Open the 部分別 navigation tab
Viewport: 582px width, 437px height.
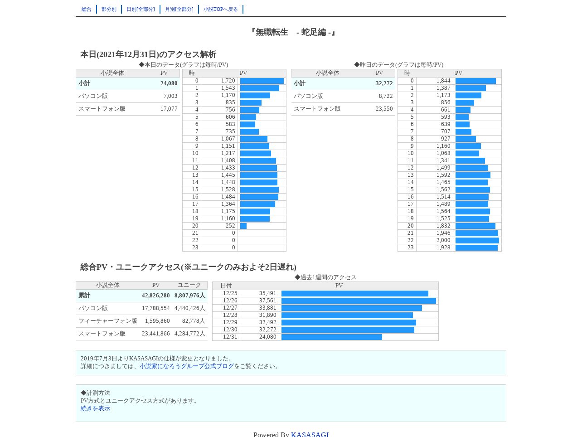[x=109, y=10]
